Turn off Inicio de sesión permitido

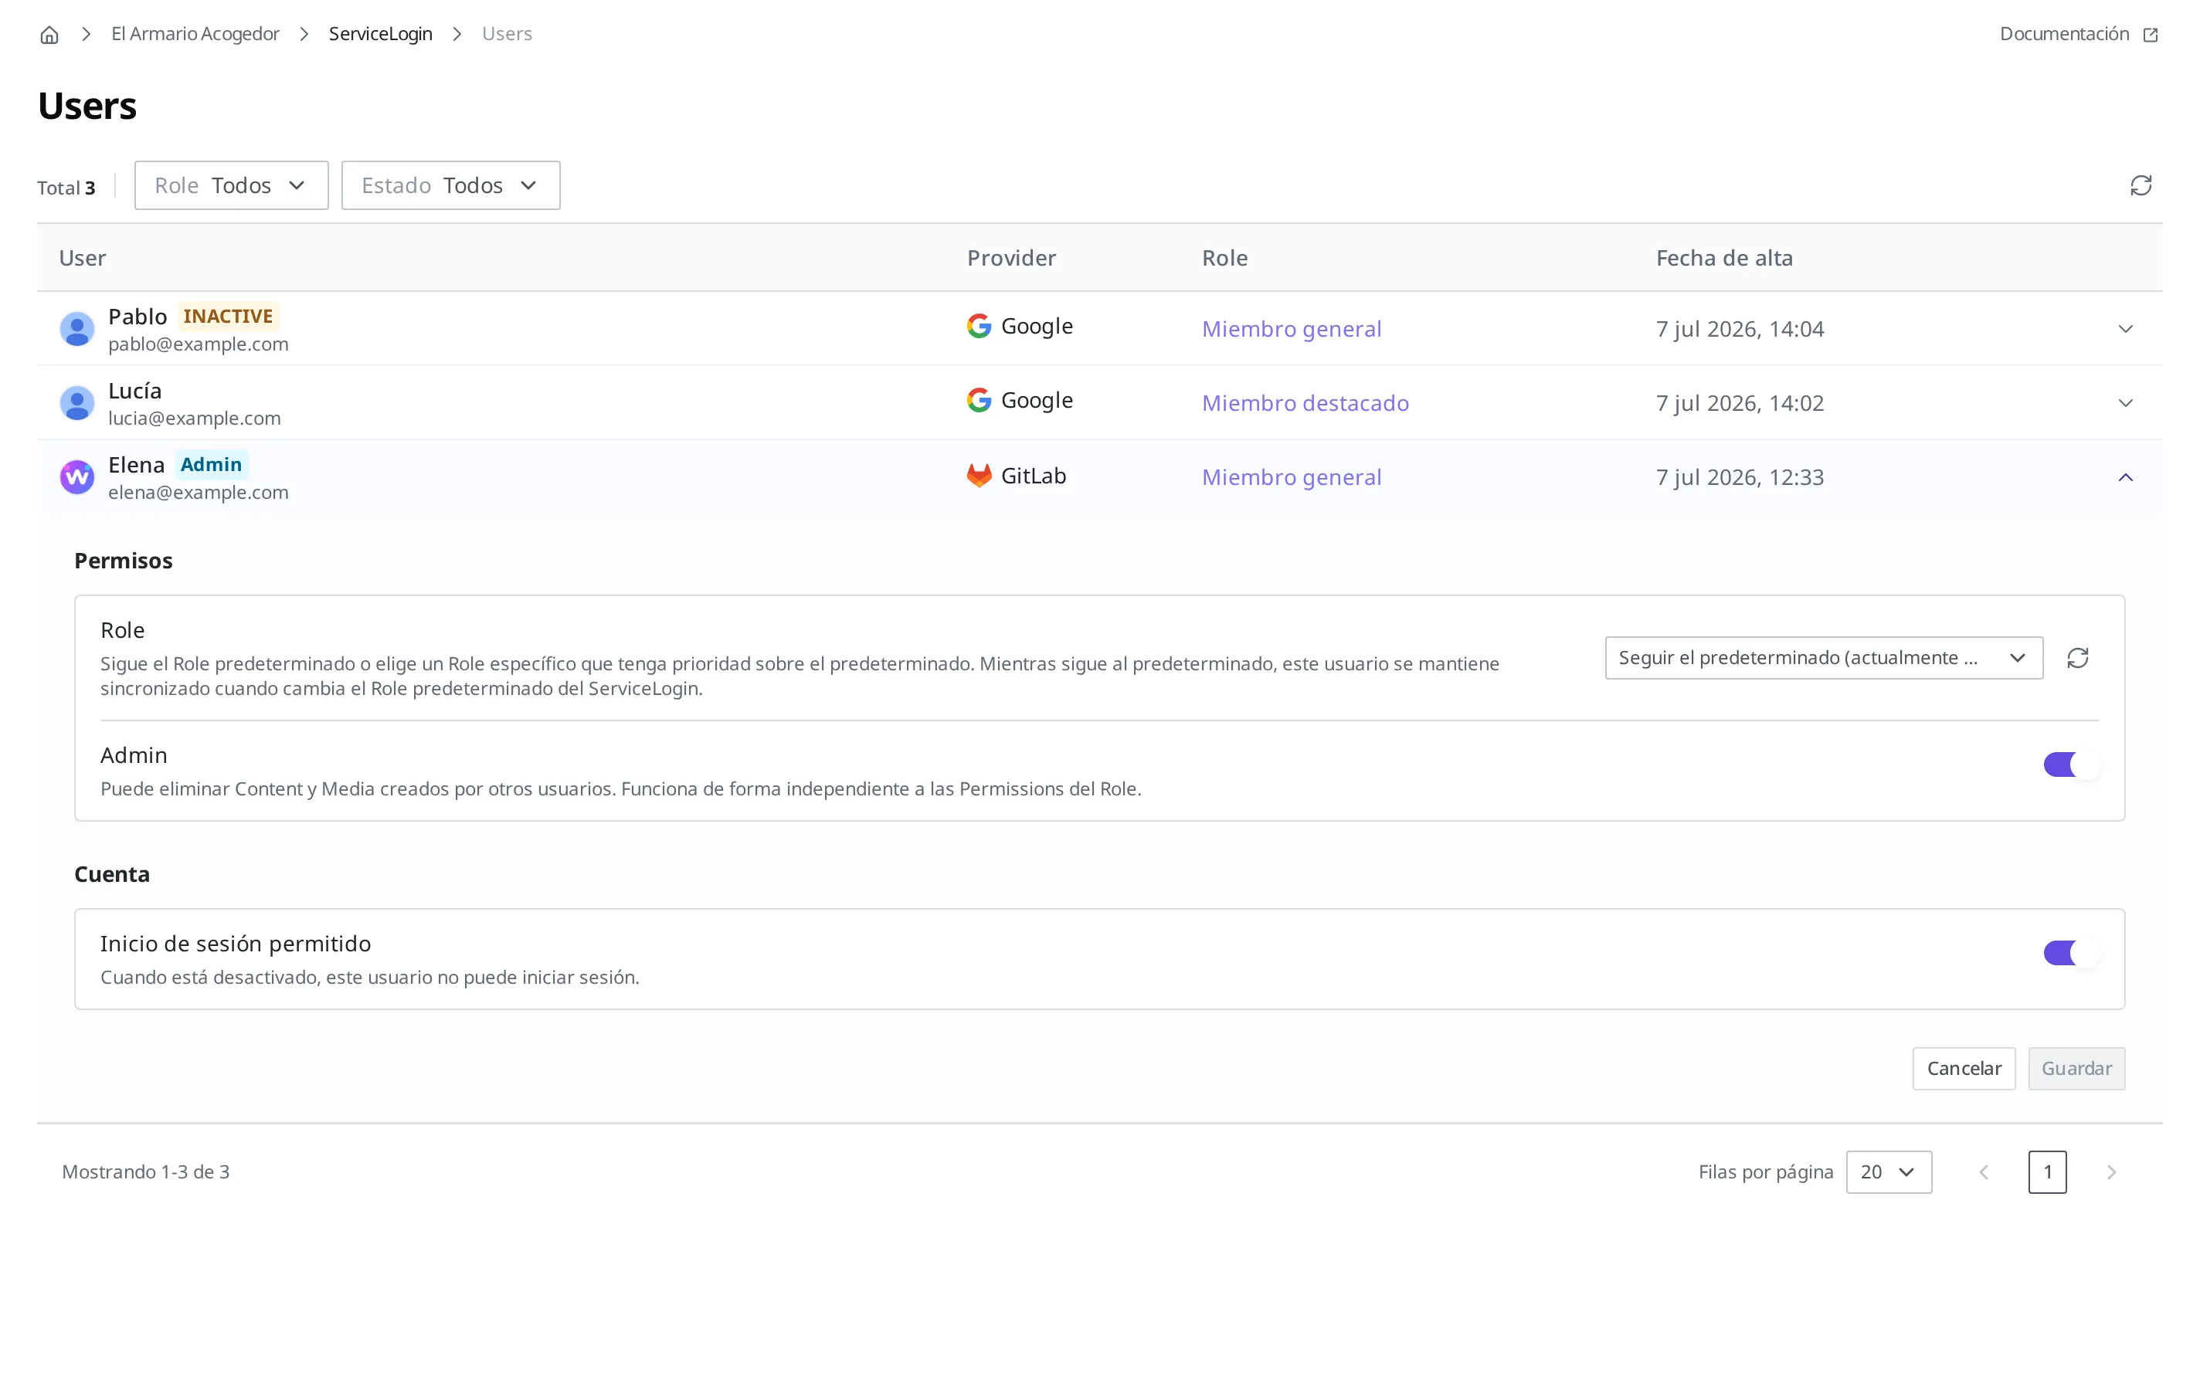[x=2072, y=953]
